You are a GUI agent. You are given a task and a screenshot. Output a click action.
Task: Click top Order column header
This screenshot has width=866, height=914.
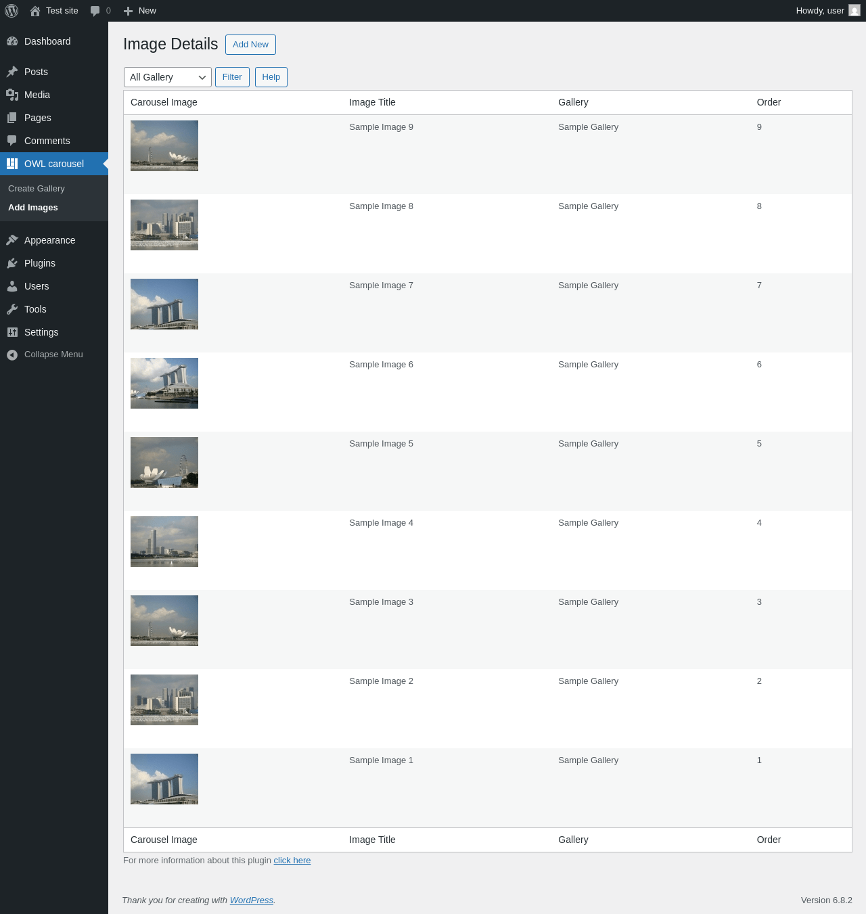click(x=769, y=102)
